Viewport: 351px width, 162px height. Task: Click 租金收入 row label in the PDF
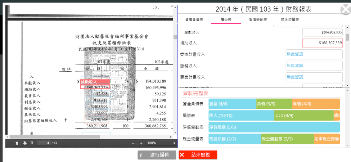point(32,108)
